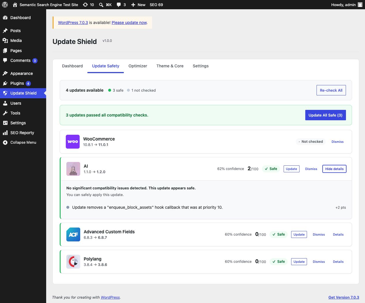Click the WordPress 7.0.3 link in notice
The width and height of the screenshot is (365, 303).
coord(73,23)
